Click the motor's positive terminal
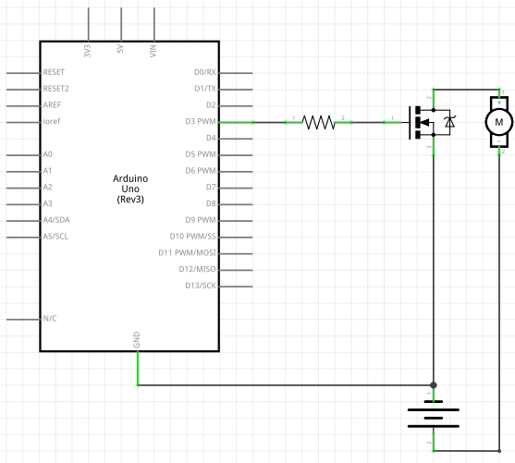This screenshot has width=515, height=463. (499, 102)
